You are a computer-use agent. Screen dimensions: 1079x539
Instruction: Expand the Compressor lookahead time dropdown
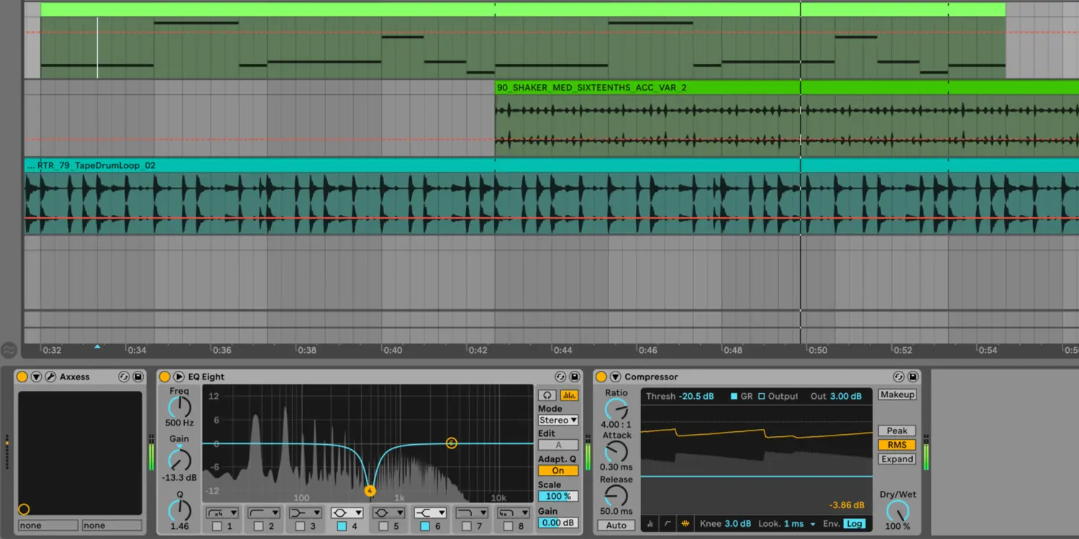[x=813, y=524]
